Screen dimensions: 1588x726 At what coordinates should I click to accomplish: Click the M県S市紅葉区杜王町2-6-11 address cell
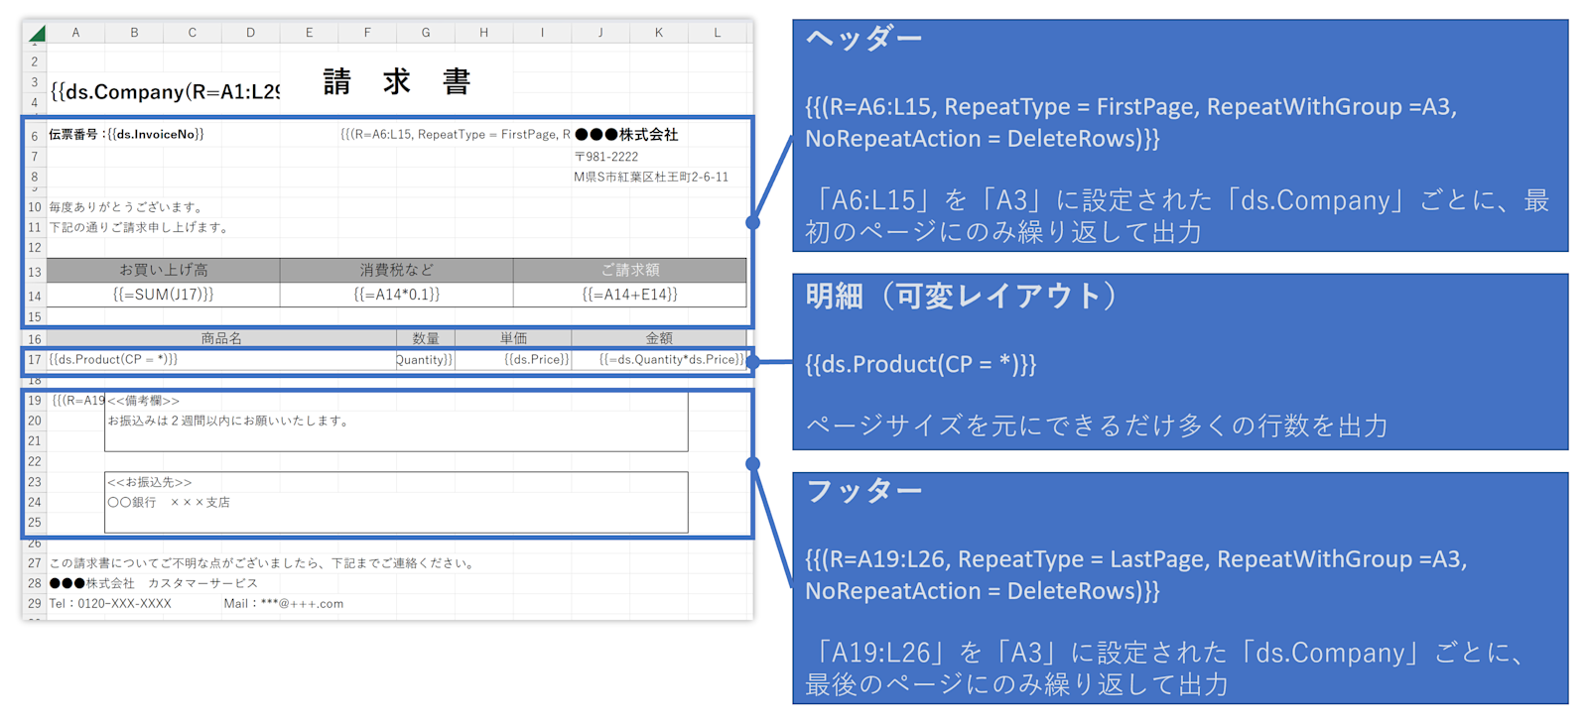tap(651, 178)
